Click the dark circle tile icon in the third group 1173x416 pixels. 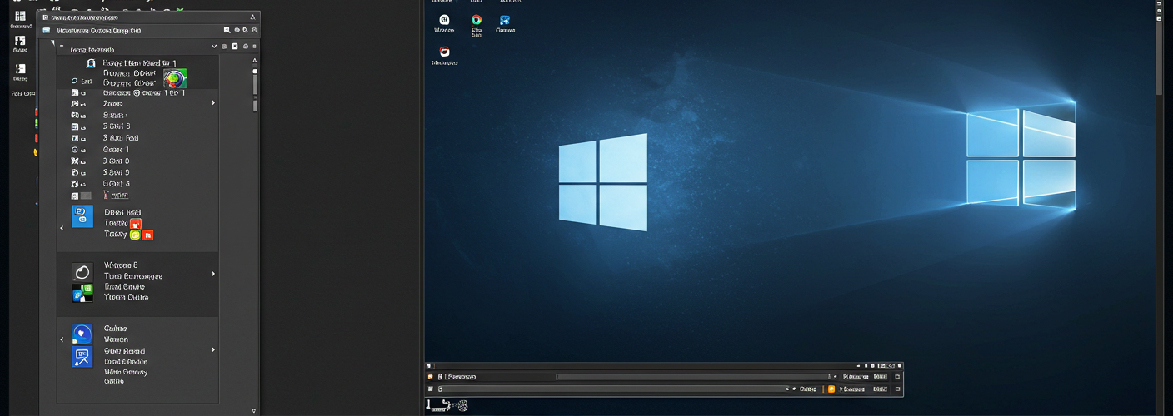[82, 272]
